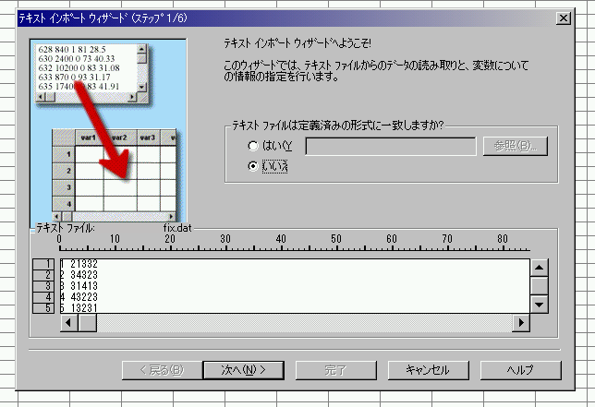Screen dimensions: 595x407
Task: Select row header 3 in the data preview
Action: click(43, 286)
